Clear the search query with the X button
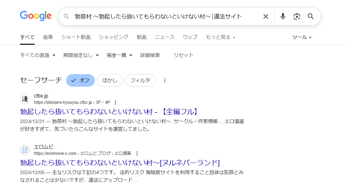Image resolution: width=348 pixels, height=194 pixels. click(x=266, y=16)
